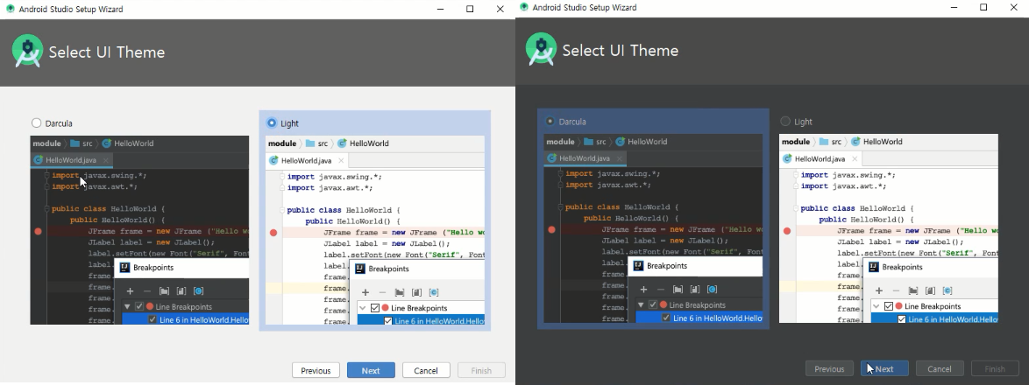Click the 'Android Studio Setup Wizard' title of the right window
This screenshot has width=1029, height=385.
pos(585,7)
